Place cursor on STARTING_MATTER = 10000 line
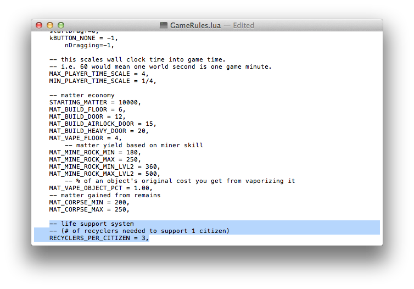Image resolution: width=414 pixels, height=289 pixels. [94, 102]
